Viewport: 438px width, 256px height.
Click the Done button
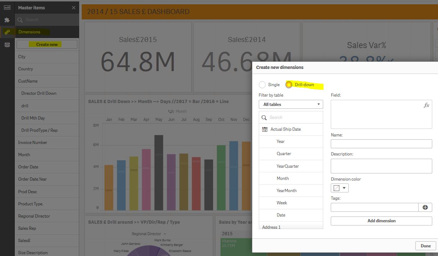[x=425, y=246]
